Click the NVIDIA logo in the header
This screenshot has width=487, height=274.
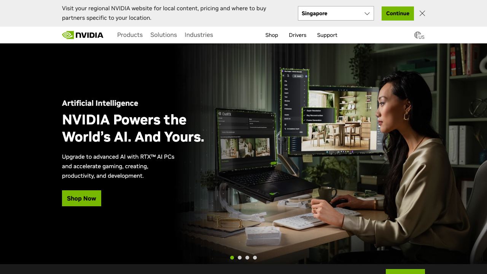click(x=83, y=35)
